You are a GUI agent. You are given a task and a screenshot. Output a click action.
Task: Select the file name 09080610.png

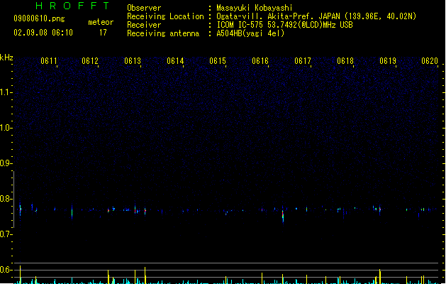point(39,18)
